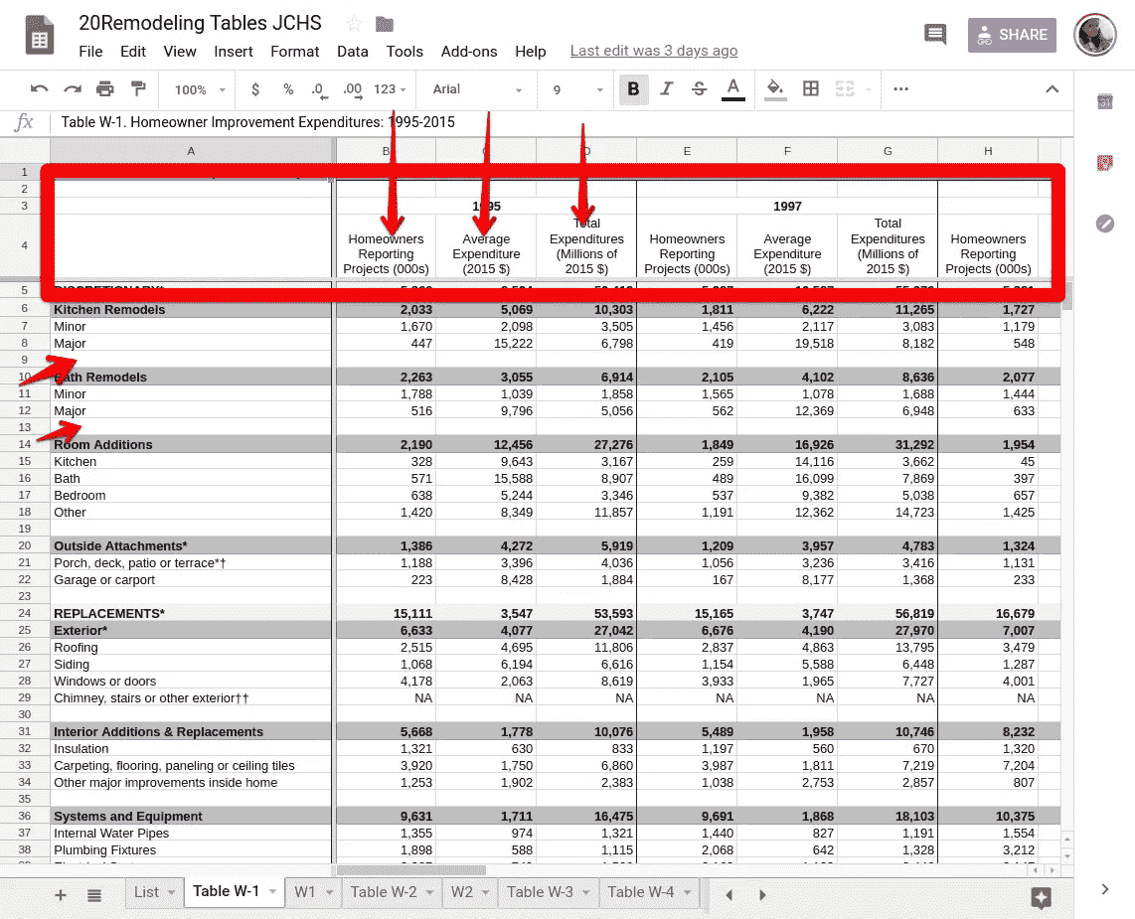1135x919 pixels.
Task: Toggle italic formatting
Action: 667,89
